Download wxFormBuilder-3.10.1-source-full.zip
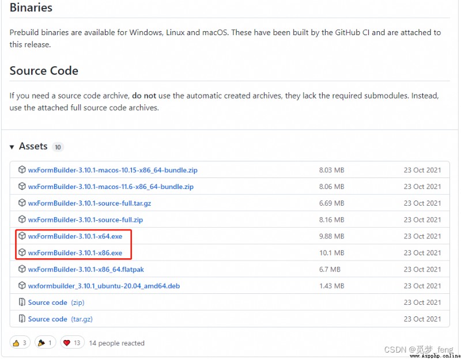The height and width of the screenshot is (359, 461). tap(85, 220)
